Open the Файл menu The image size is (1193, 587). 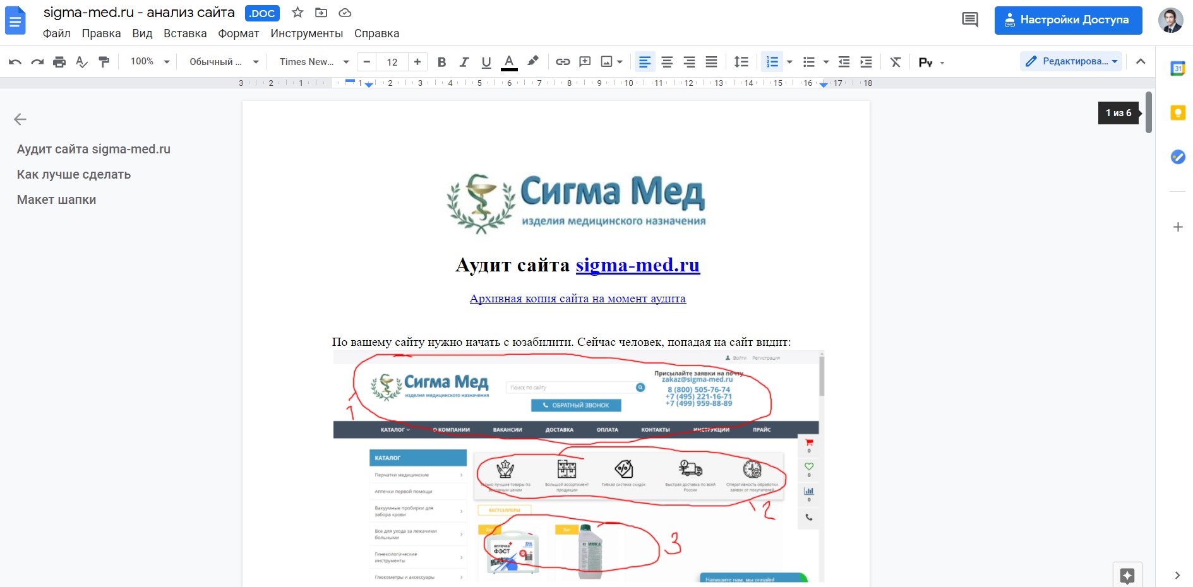tap(57, 33)
